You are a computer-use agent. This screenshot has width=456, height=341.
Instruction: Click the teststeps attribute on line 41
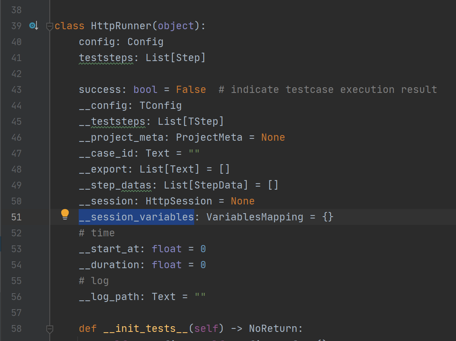(x=106, y=58)
